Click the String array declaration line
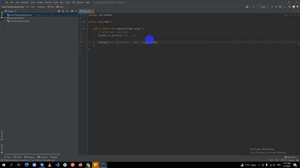The image size is (300, 168). tap(128, 42)
